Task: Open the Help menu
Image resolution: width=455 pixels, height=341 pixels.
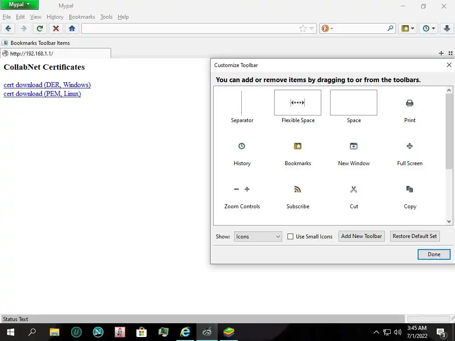Action: 123,17
